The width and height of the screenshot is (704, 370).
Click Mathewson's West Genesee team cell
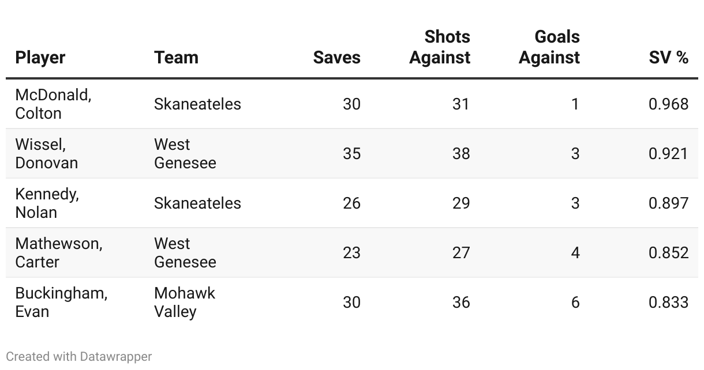(x=185, y=252)
